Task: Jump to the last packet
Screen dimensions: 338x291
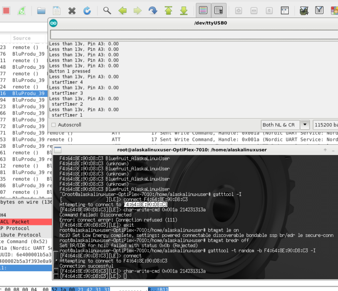Action: (184, 10)
